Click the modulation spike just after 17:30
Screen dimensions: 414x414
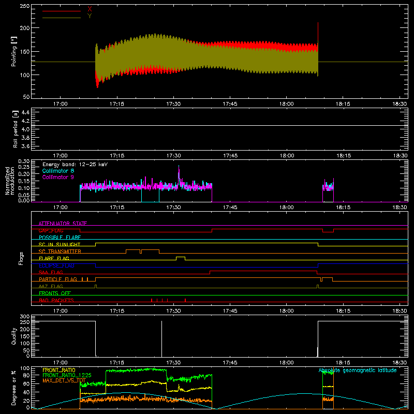[x=179, y=174]
